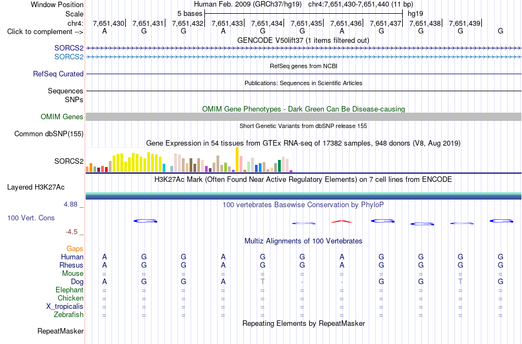Select the Rhesus species row label

[x=71, y=265]
